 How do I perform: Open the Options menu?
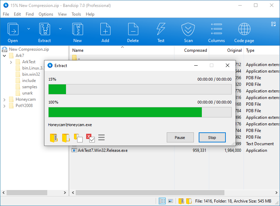(46, 14)
